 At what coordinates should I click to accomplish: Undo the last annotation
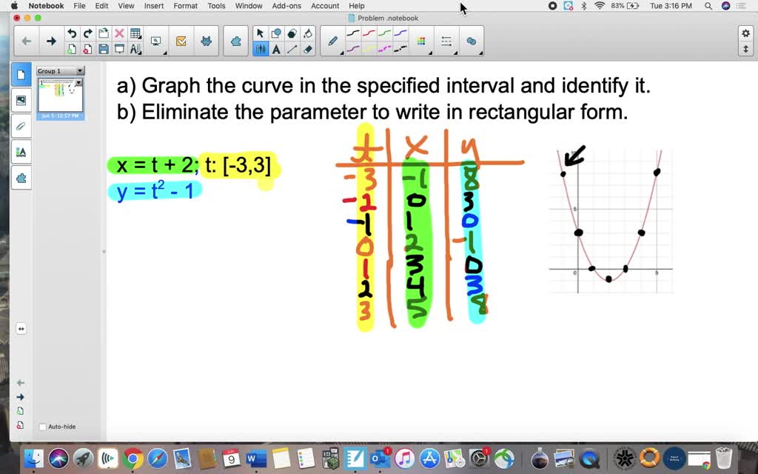pos(70,33)
